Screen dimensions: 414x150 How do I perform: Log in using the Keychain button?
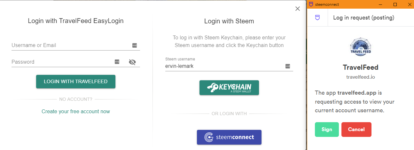point(229,88)
